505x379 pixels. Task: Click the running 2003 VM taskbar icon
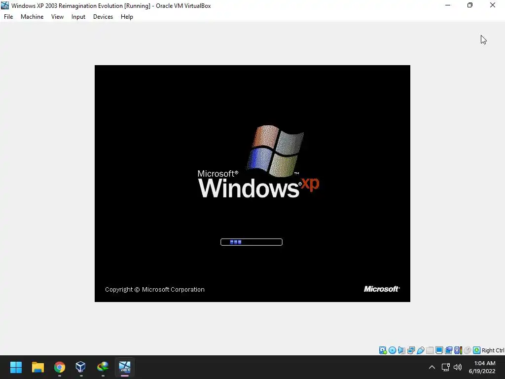tap(125, 367)
